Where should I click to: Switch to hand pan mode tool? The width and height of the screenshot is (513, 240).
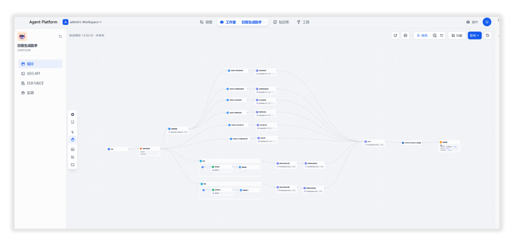click(x=73, y=139)
